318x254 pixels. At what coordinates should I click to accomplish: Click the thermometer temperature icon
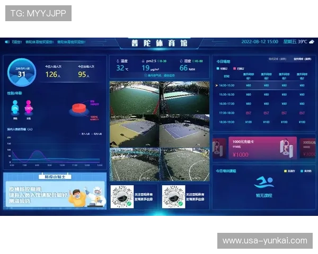point(118,61)
